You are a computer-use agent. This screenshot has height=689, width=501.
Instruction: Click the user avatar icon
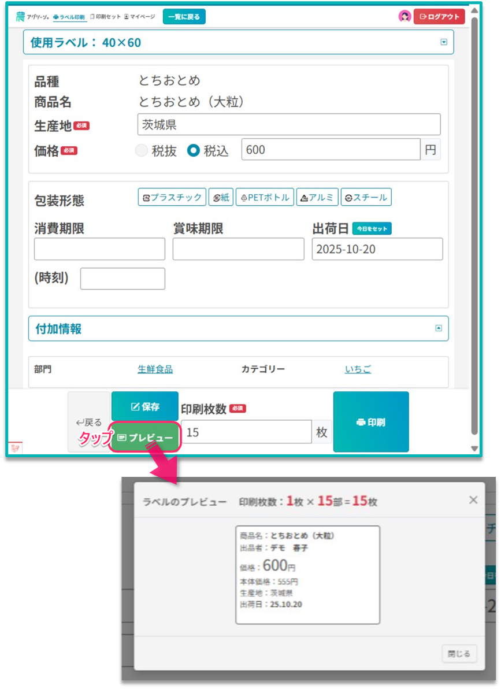404,17
